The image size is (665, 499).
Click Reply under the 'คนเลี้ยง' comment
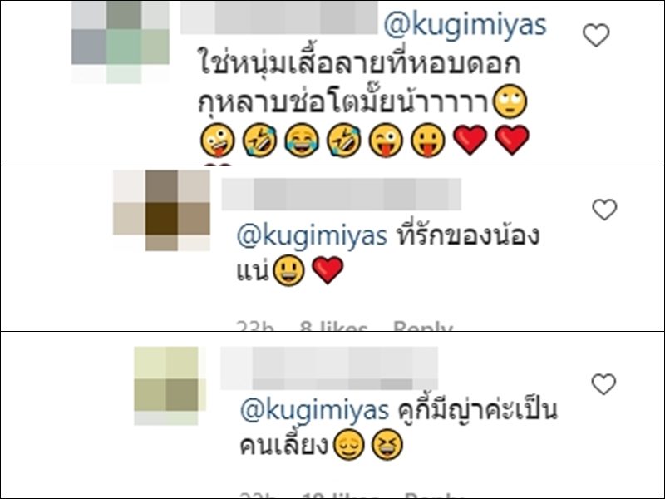coord(434,495)
